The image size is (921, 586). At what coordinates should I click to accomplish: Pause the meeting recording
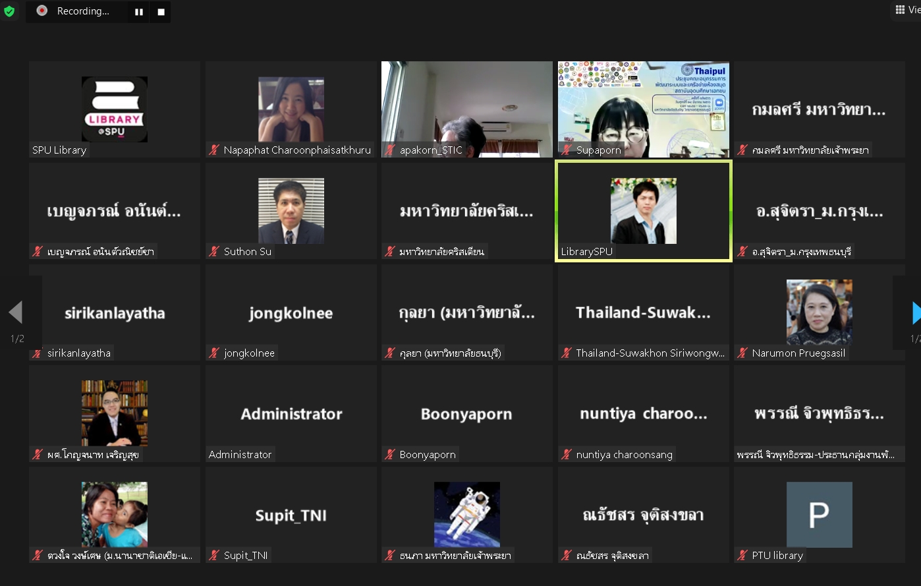tap(139, 12)
